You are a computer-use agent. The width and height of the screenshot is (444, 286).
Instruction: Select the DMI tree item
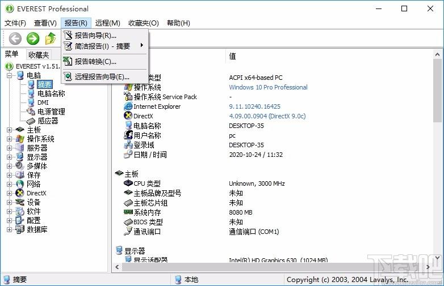click(43, 103)
